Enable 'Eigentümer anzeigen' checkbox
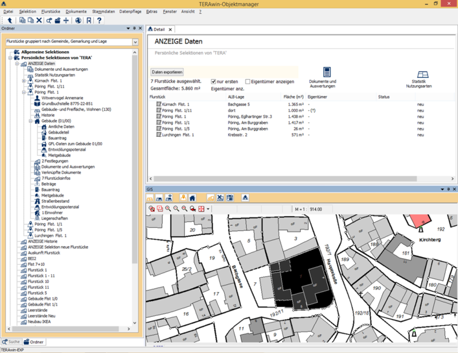This screenshot has width=458, height=353. tap(248, 82)
